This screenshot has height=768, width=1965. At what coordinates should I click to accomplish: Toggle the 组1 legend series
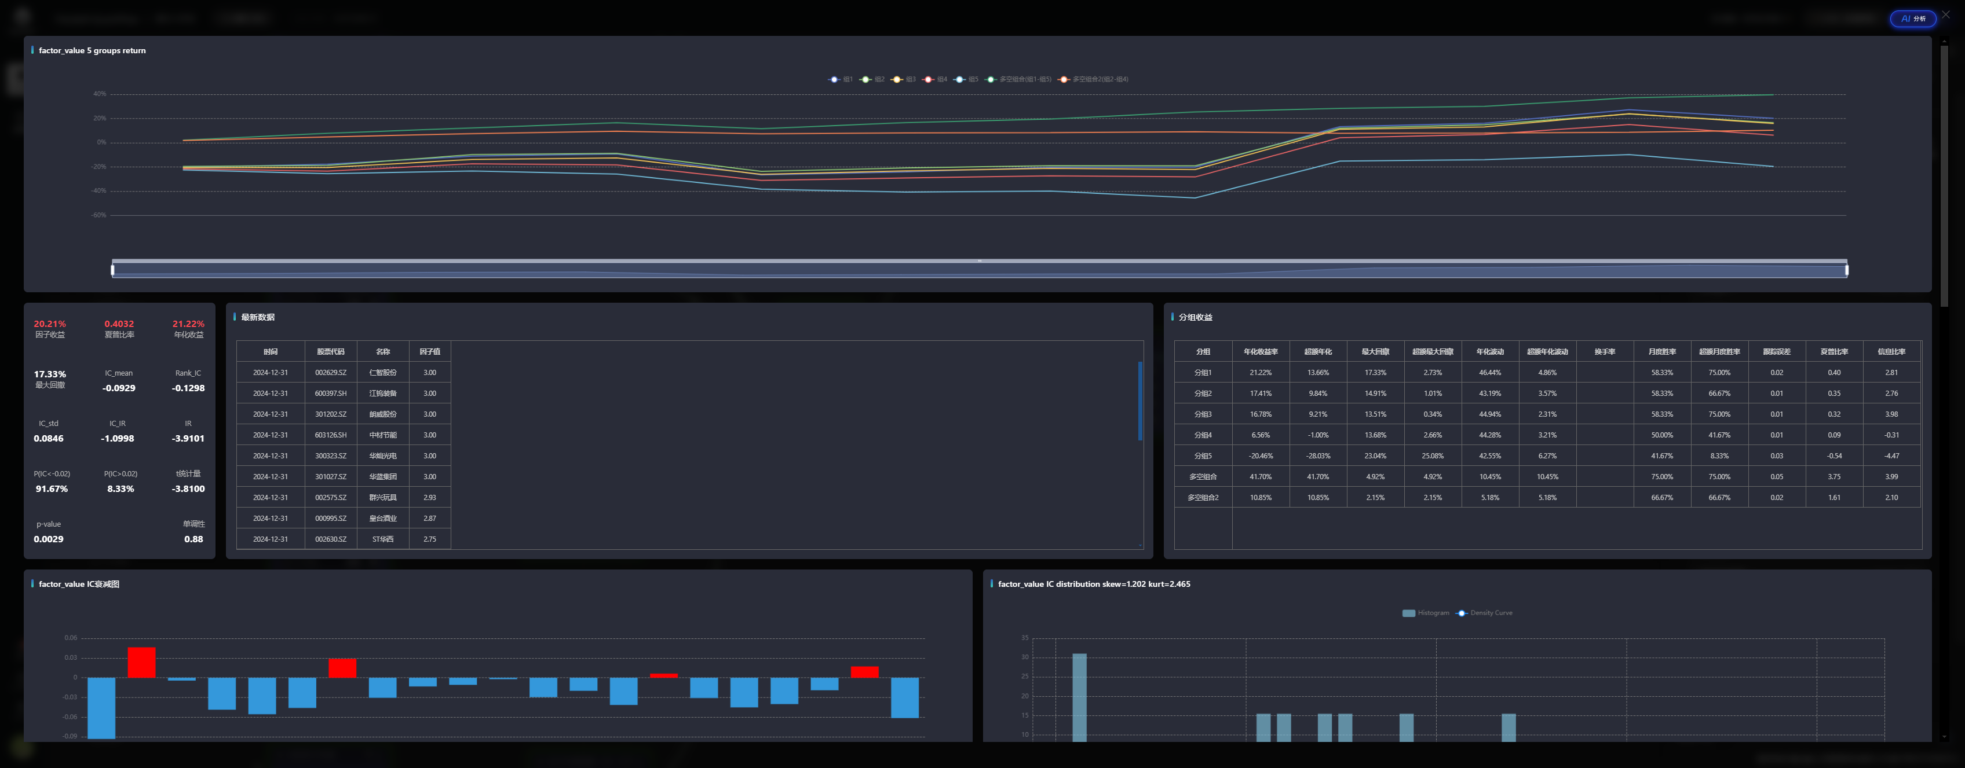[x=835, y=79]
